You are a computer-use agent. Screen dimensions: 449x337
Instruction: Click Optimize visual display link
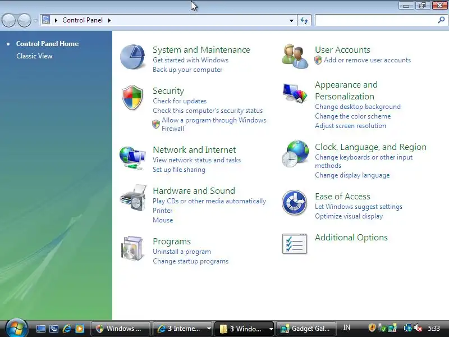[x=349, y=216]
